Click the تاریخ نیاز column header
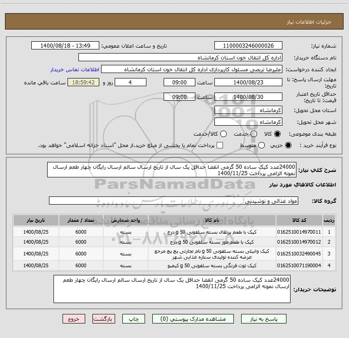Viewport: 349px width, 338px height. 36,220
